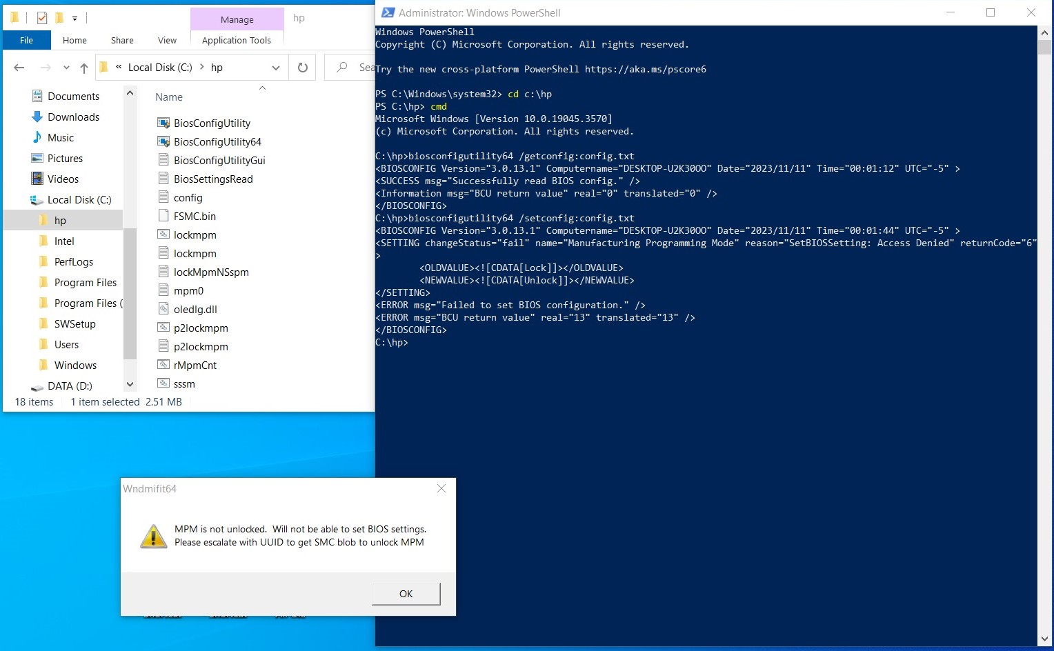Click the DATA (D:) drive icon in sidebar
Screen dimensions: 1054x651
click(37, 387)
